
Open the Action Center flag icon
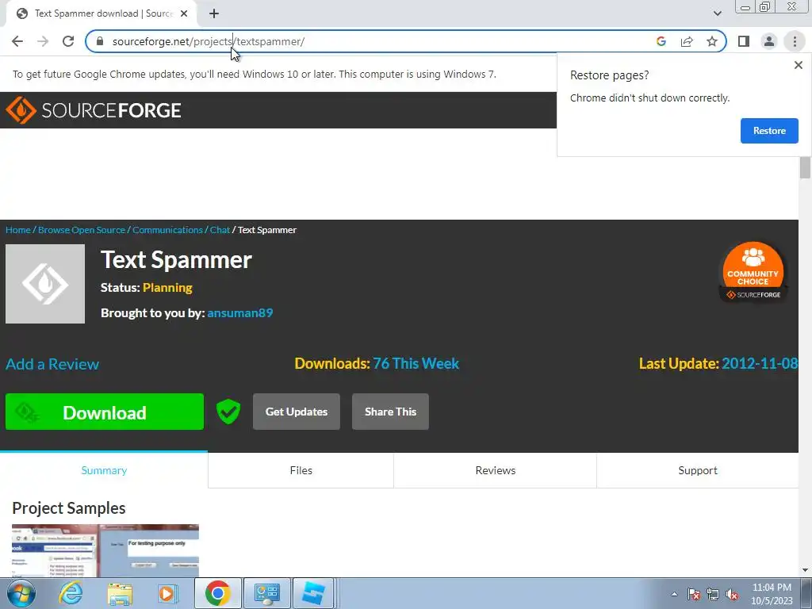click(694, 594)
